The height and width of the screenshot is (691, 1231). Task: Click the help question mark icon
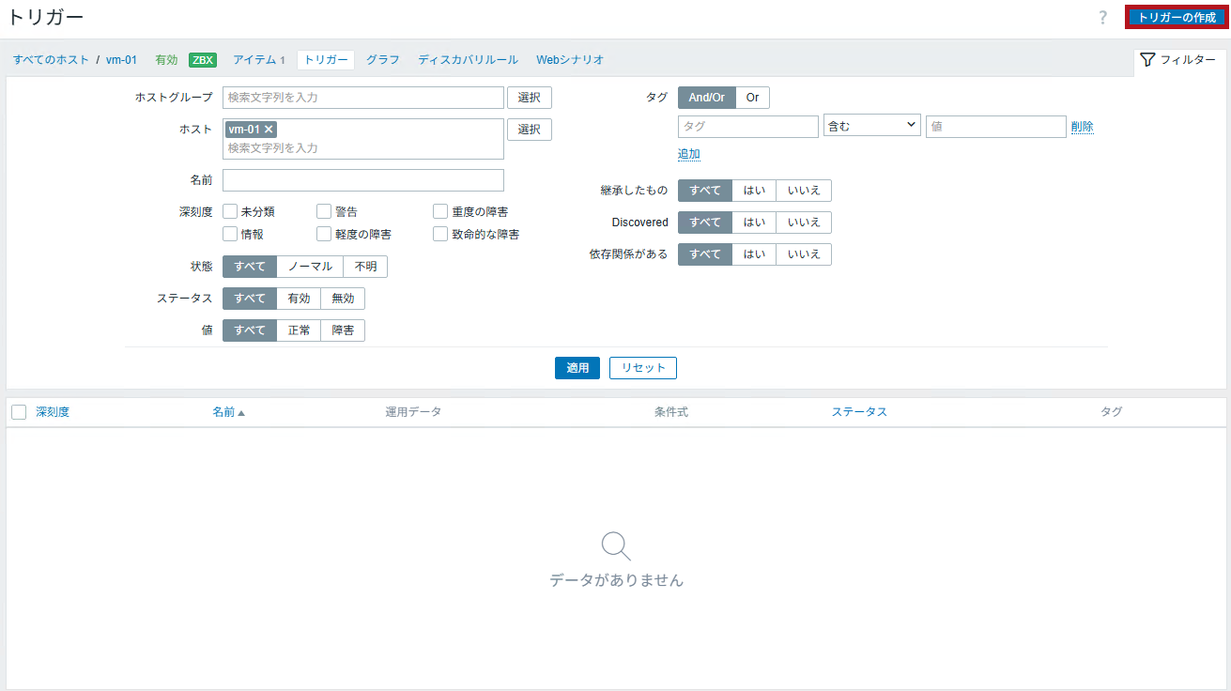click(x=1103, y=18)
